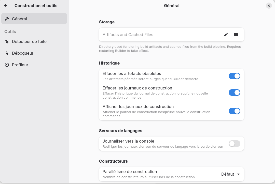Open the Débogueur settings page
Screen dimensions: 275x184
click(x=34, y=53)
